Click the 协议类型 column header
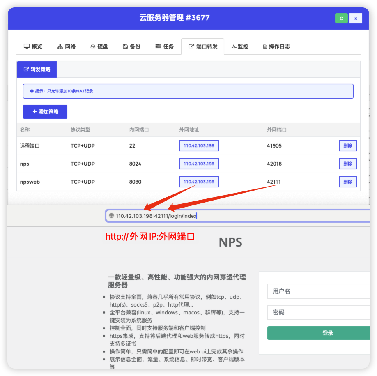The height and width of the screenshot is (376, 377). 80,130
